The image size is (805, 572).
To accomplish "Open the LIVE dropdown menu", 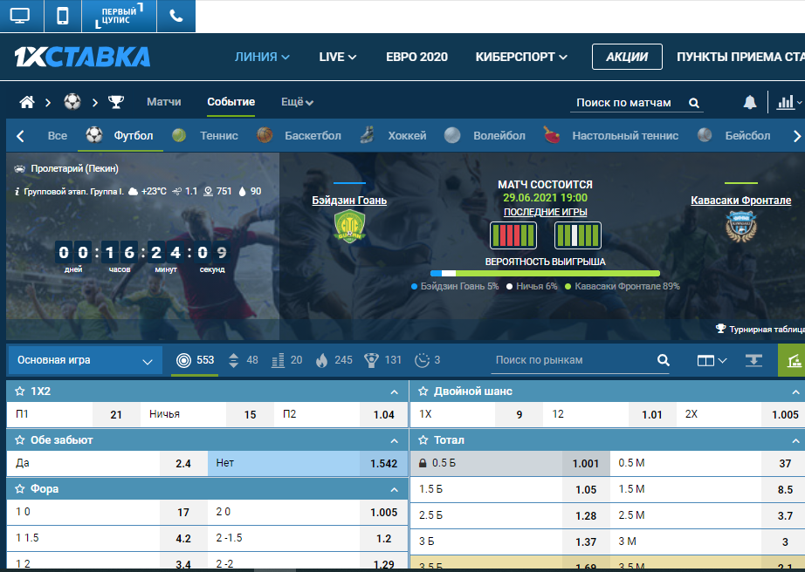I will tap(337, 57).
